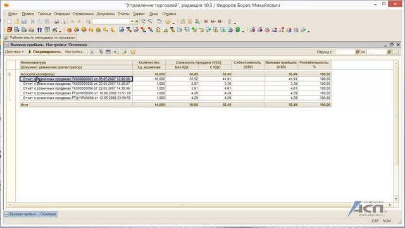This screenshot has width=405, height=228.
Task: Open the Справочники menu
Action: [83, 14]
